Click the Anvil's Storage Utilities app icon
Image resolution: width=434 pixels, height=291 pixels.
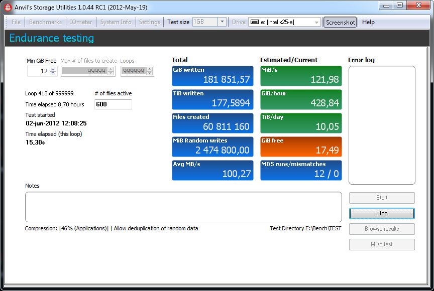pyautogui.click(x=8, y=8)
